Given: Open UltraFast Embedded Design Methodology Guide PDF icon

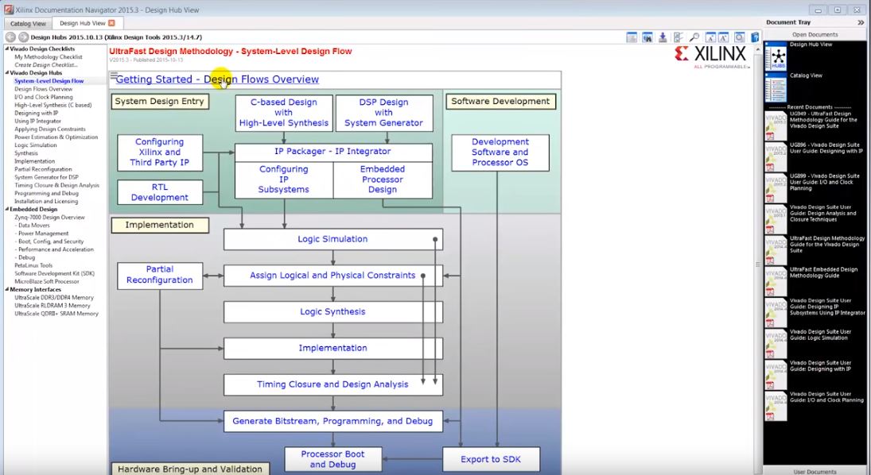Looking at the screenshot, I should click(x=776, y=281).
